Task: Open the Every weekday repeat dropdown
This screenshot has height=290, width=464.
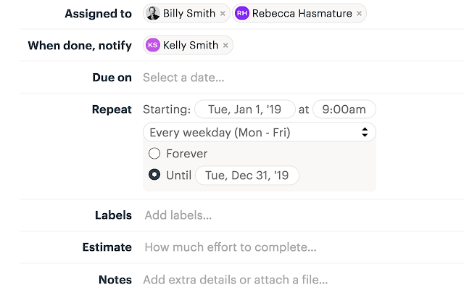Action: [x=260, y=132]
